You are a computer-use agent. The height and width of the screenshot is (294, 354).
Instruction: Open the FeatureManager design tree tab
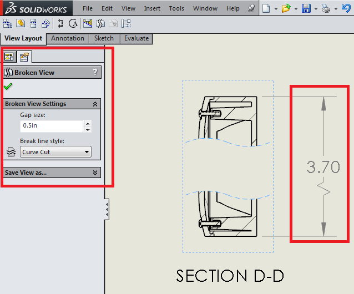pos(9,57)
